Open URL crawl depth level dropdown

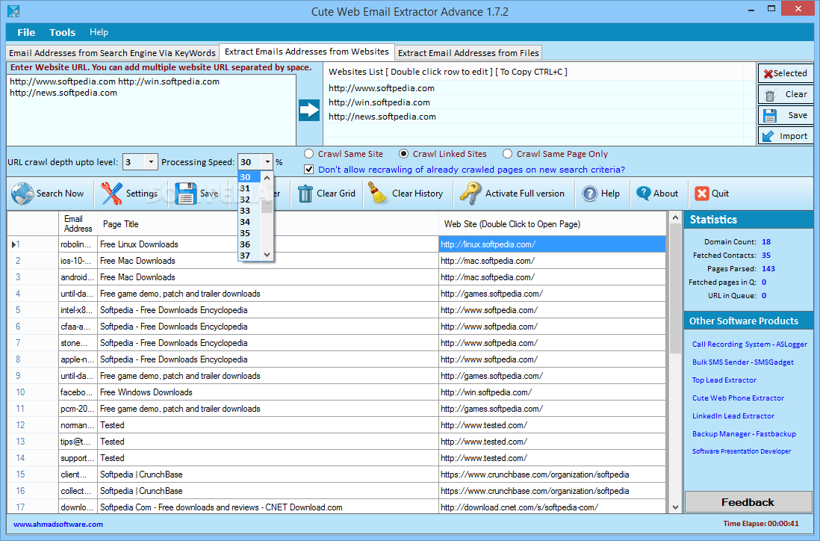pos(151,162)
